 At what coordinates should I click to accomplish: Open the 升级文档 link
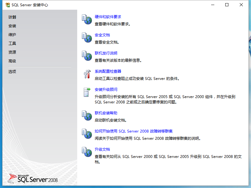(x=102, y=149)
